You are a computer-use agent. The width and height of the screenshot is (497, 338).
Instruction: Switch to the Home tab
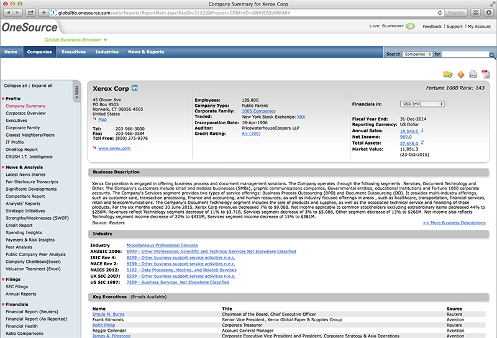11,52
